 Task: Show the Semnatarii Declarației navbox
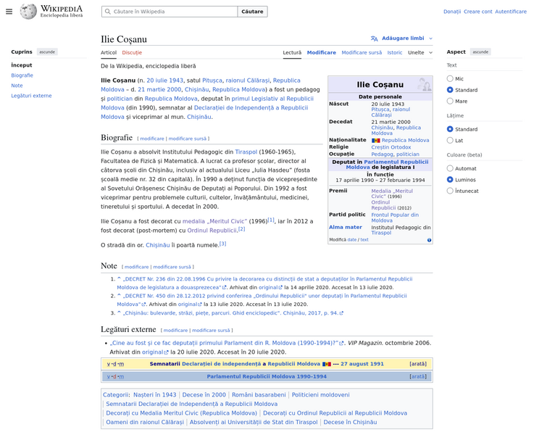click(418, 364)
